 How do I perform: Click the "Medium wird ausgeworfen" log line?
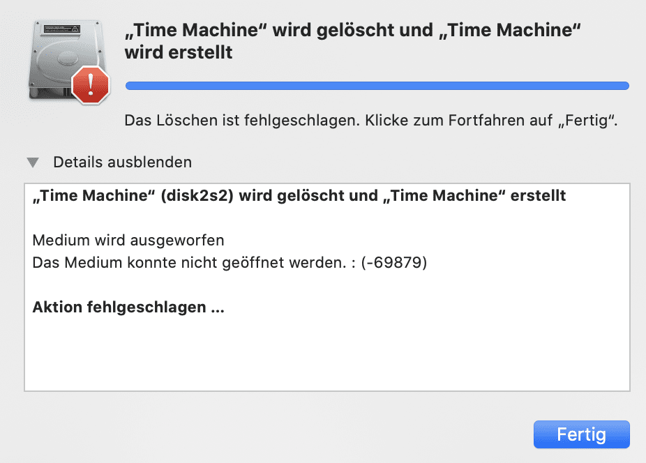click(128, 240)
